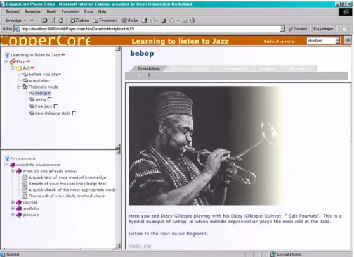
Task: Check the swing completion box
Action: click(49, 99)
